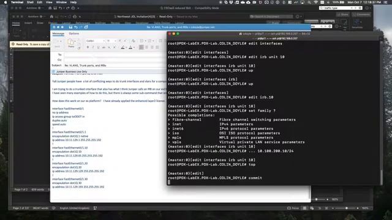Open the Paste options dropdown arrow

coord(75,41)
